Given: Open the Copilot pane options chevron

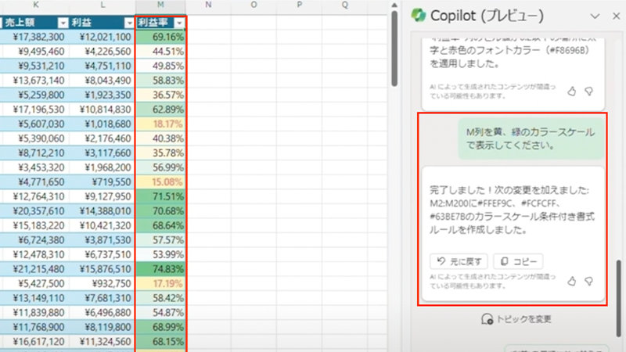Looking at the screenshot, I should (x=594, y=16).
